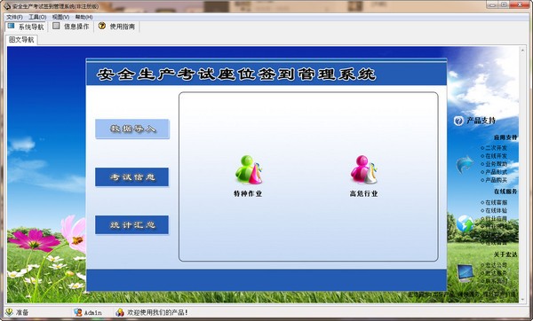Switch to 系统导航 toolbar tab
The height and width of the screenshot is (321, 533).
(26, 27)
